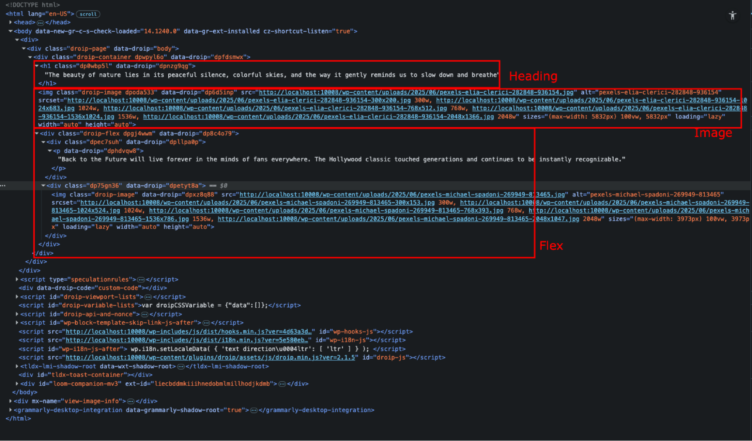This screenshot has height=441, width=752.
Task: Expand the wp-block-template-skip-link-js-after script
Action: [x=17, y=322]
